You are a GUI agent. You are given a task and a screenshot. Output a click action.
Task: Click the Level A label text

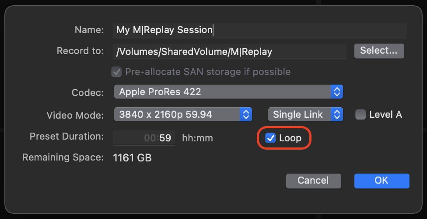point(385,114)
